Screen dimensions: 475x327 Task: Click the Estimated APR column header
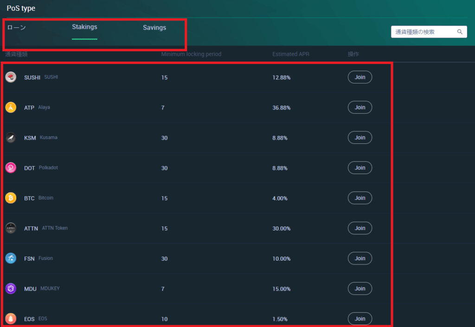tap(291, 54)
